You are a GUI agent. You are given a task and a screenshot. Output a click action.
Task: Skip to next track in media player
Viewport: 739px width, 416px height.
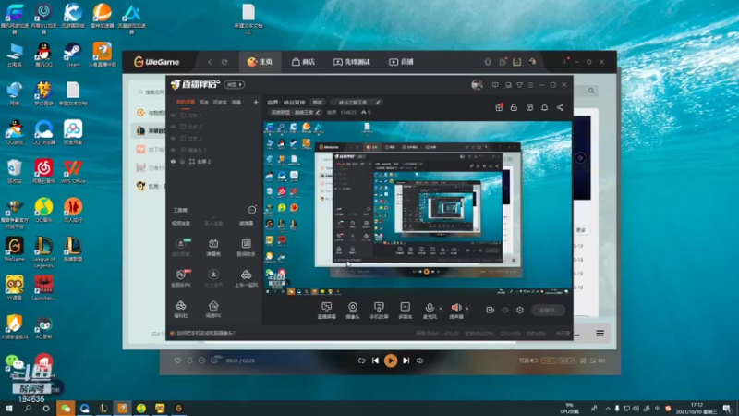point(406,361)
